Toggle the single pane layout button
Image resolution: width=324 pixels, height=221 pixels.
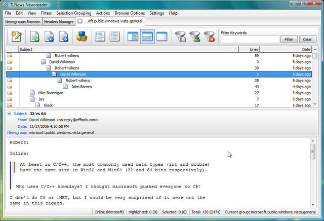coord(162,36)
